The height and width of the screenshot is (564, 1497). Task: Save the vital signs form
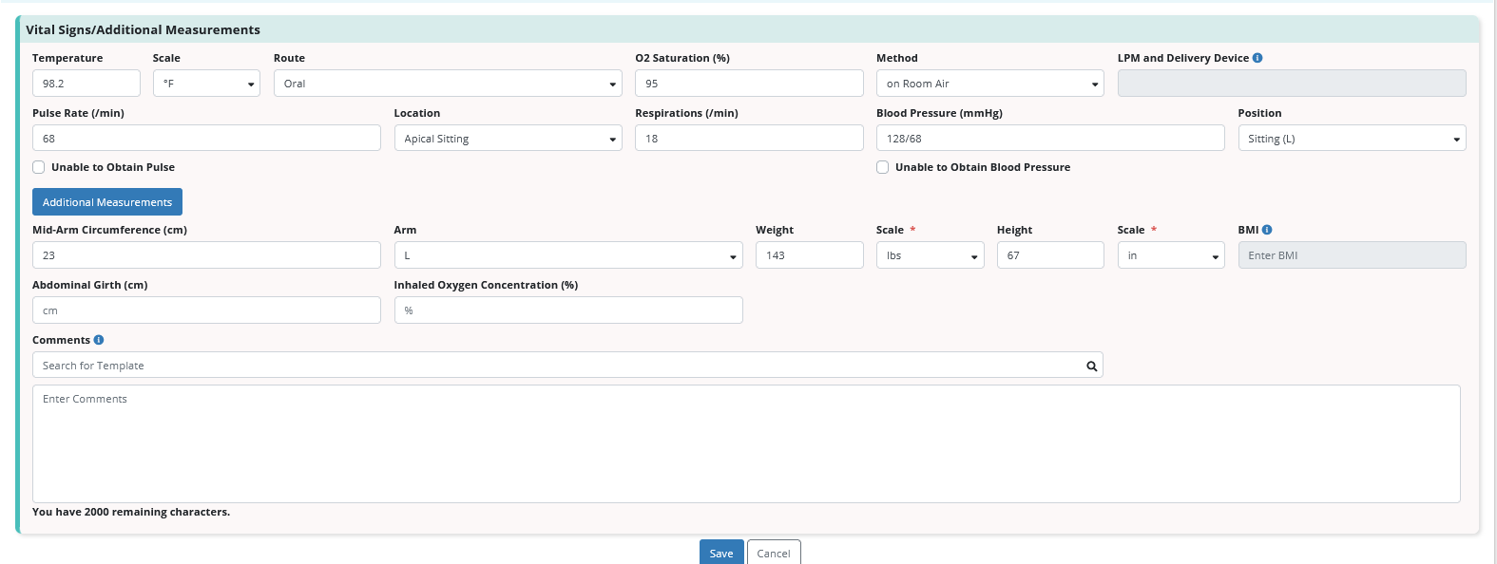coord(721,553)
